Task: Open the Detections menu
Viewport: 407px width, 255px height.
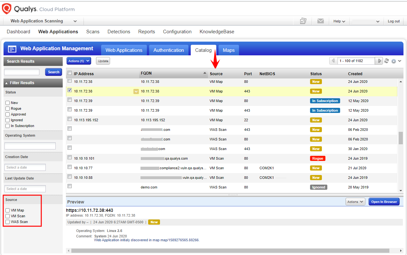Action: pos(119,32)
